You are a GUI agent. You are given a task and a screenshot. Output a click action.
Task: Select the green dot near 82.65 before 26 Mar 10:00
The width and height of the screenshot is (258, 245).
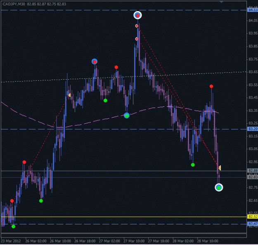coord(41,201)
